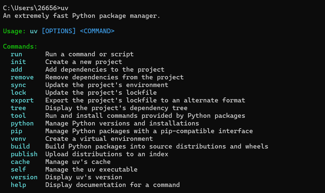Click the 'python' command name
This screenshot has width=325, height=193.
coord(22,123)
